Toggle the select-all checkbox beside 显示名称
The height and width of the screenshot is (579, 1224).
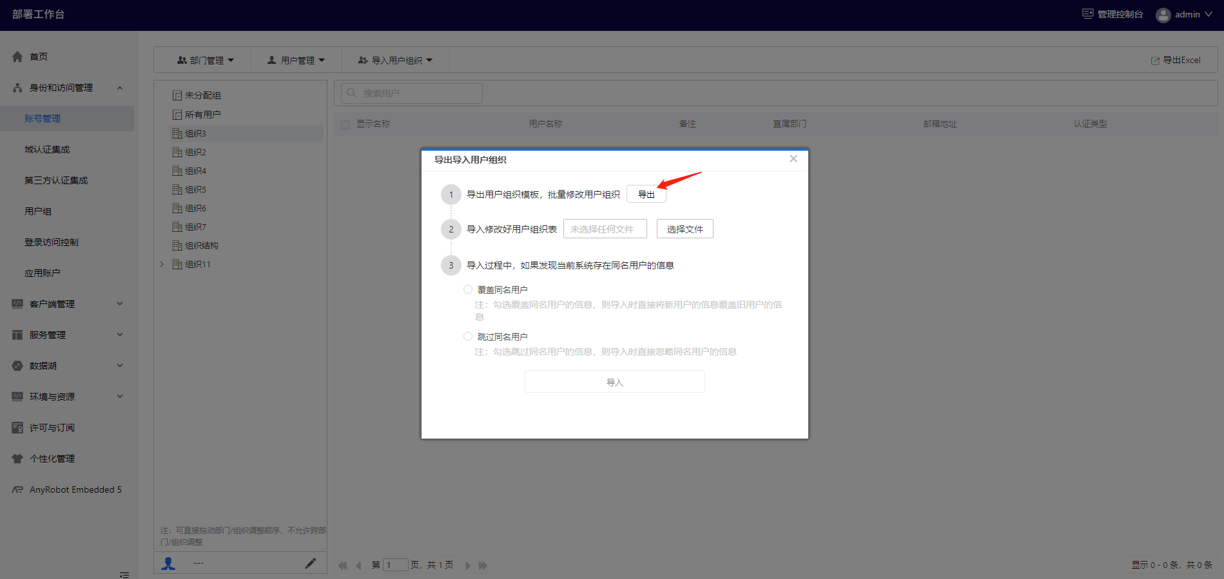345,124
